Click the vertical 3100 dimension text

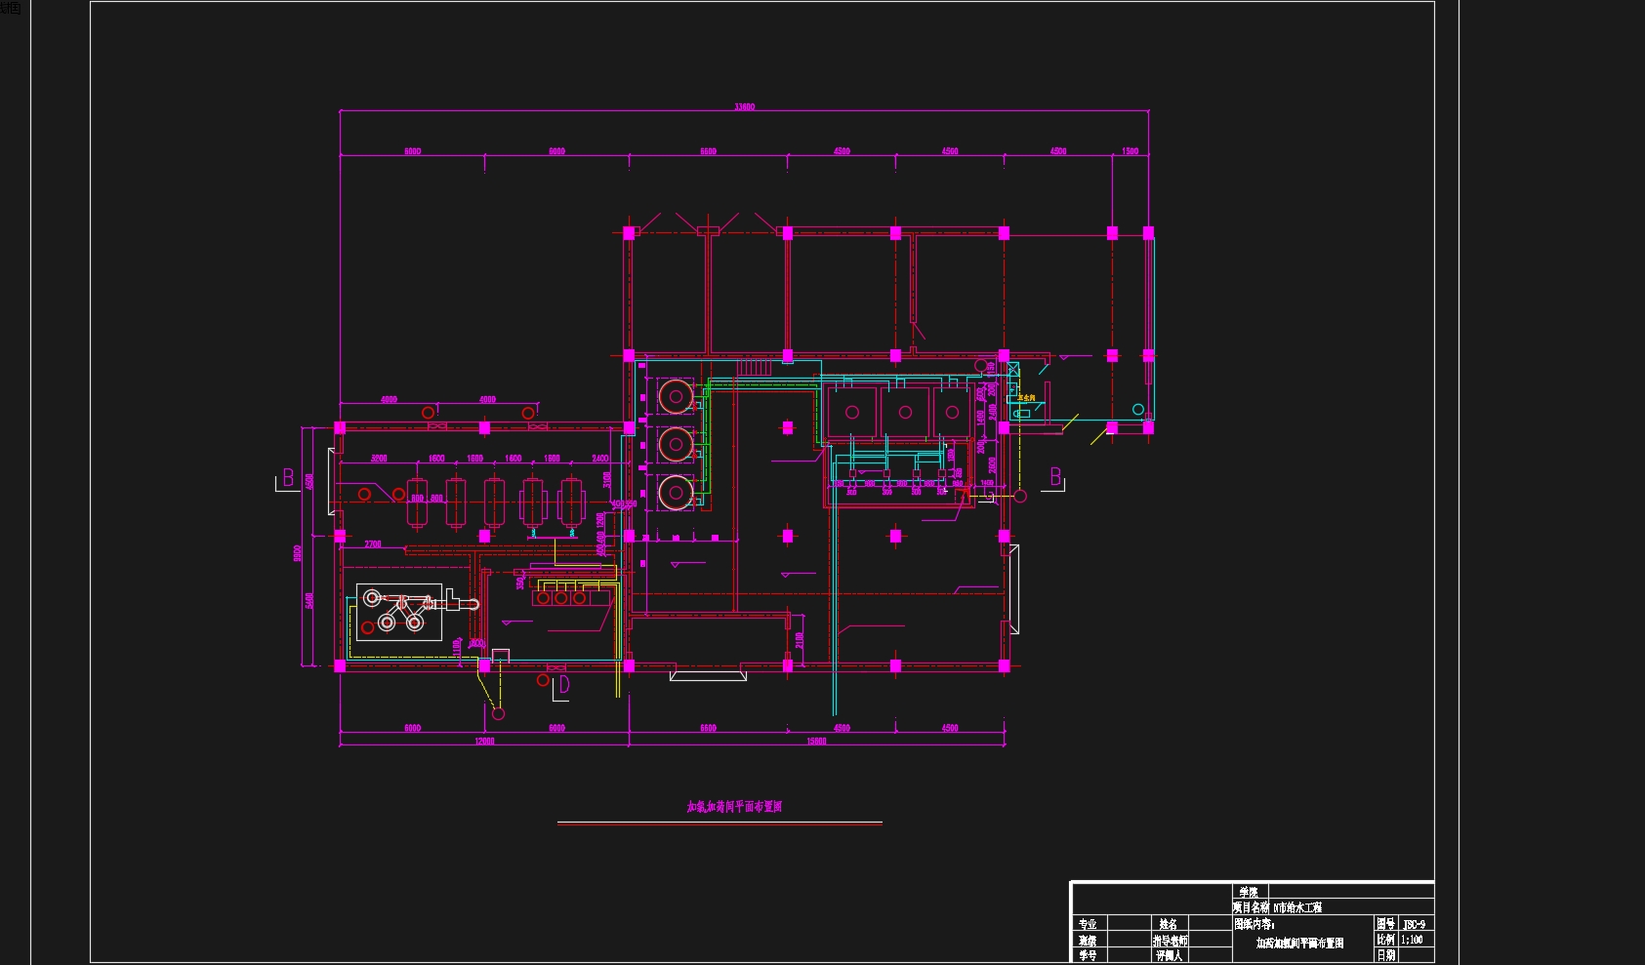[606, 480]
